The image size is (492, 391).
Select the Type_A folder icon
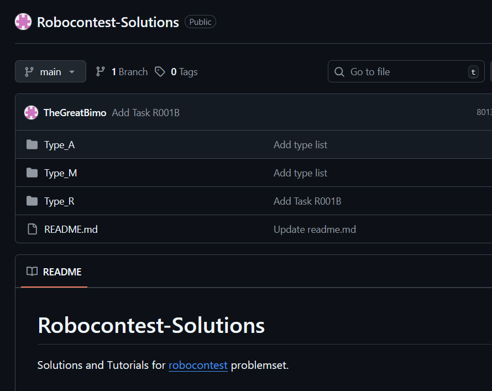tap(32, 144)
